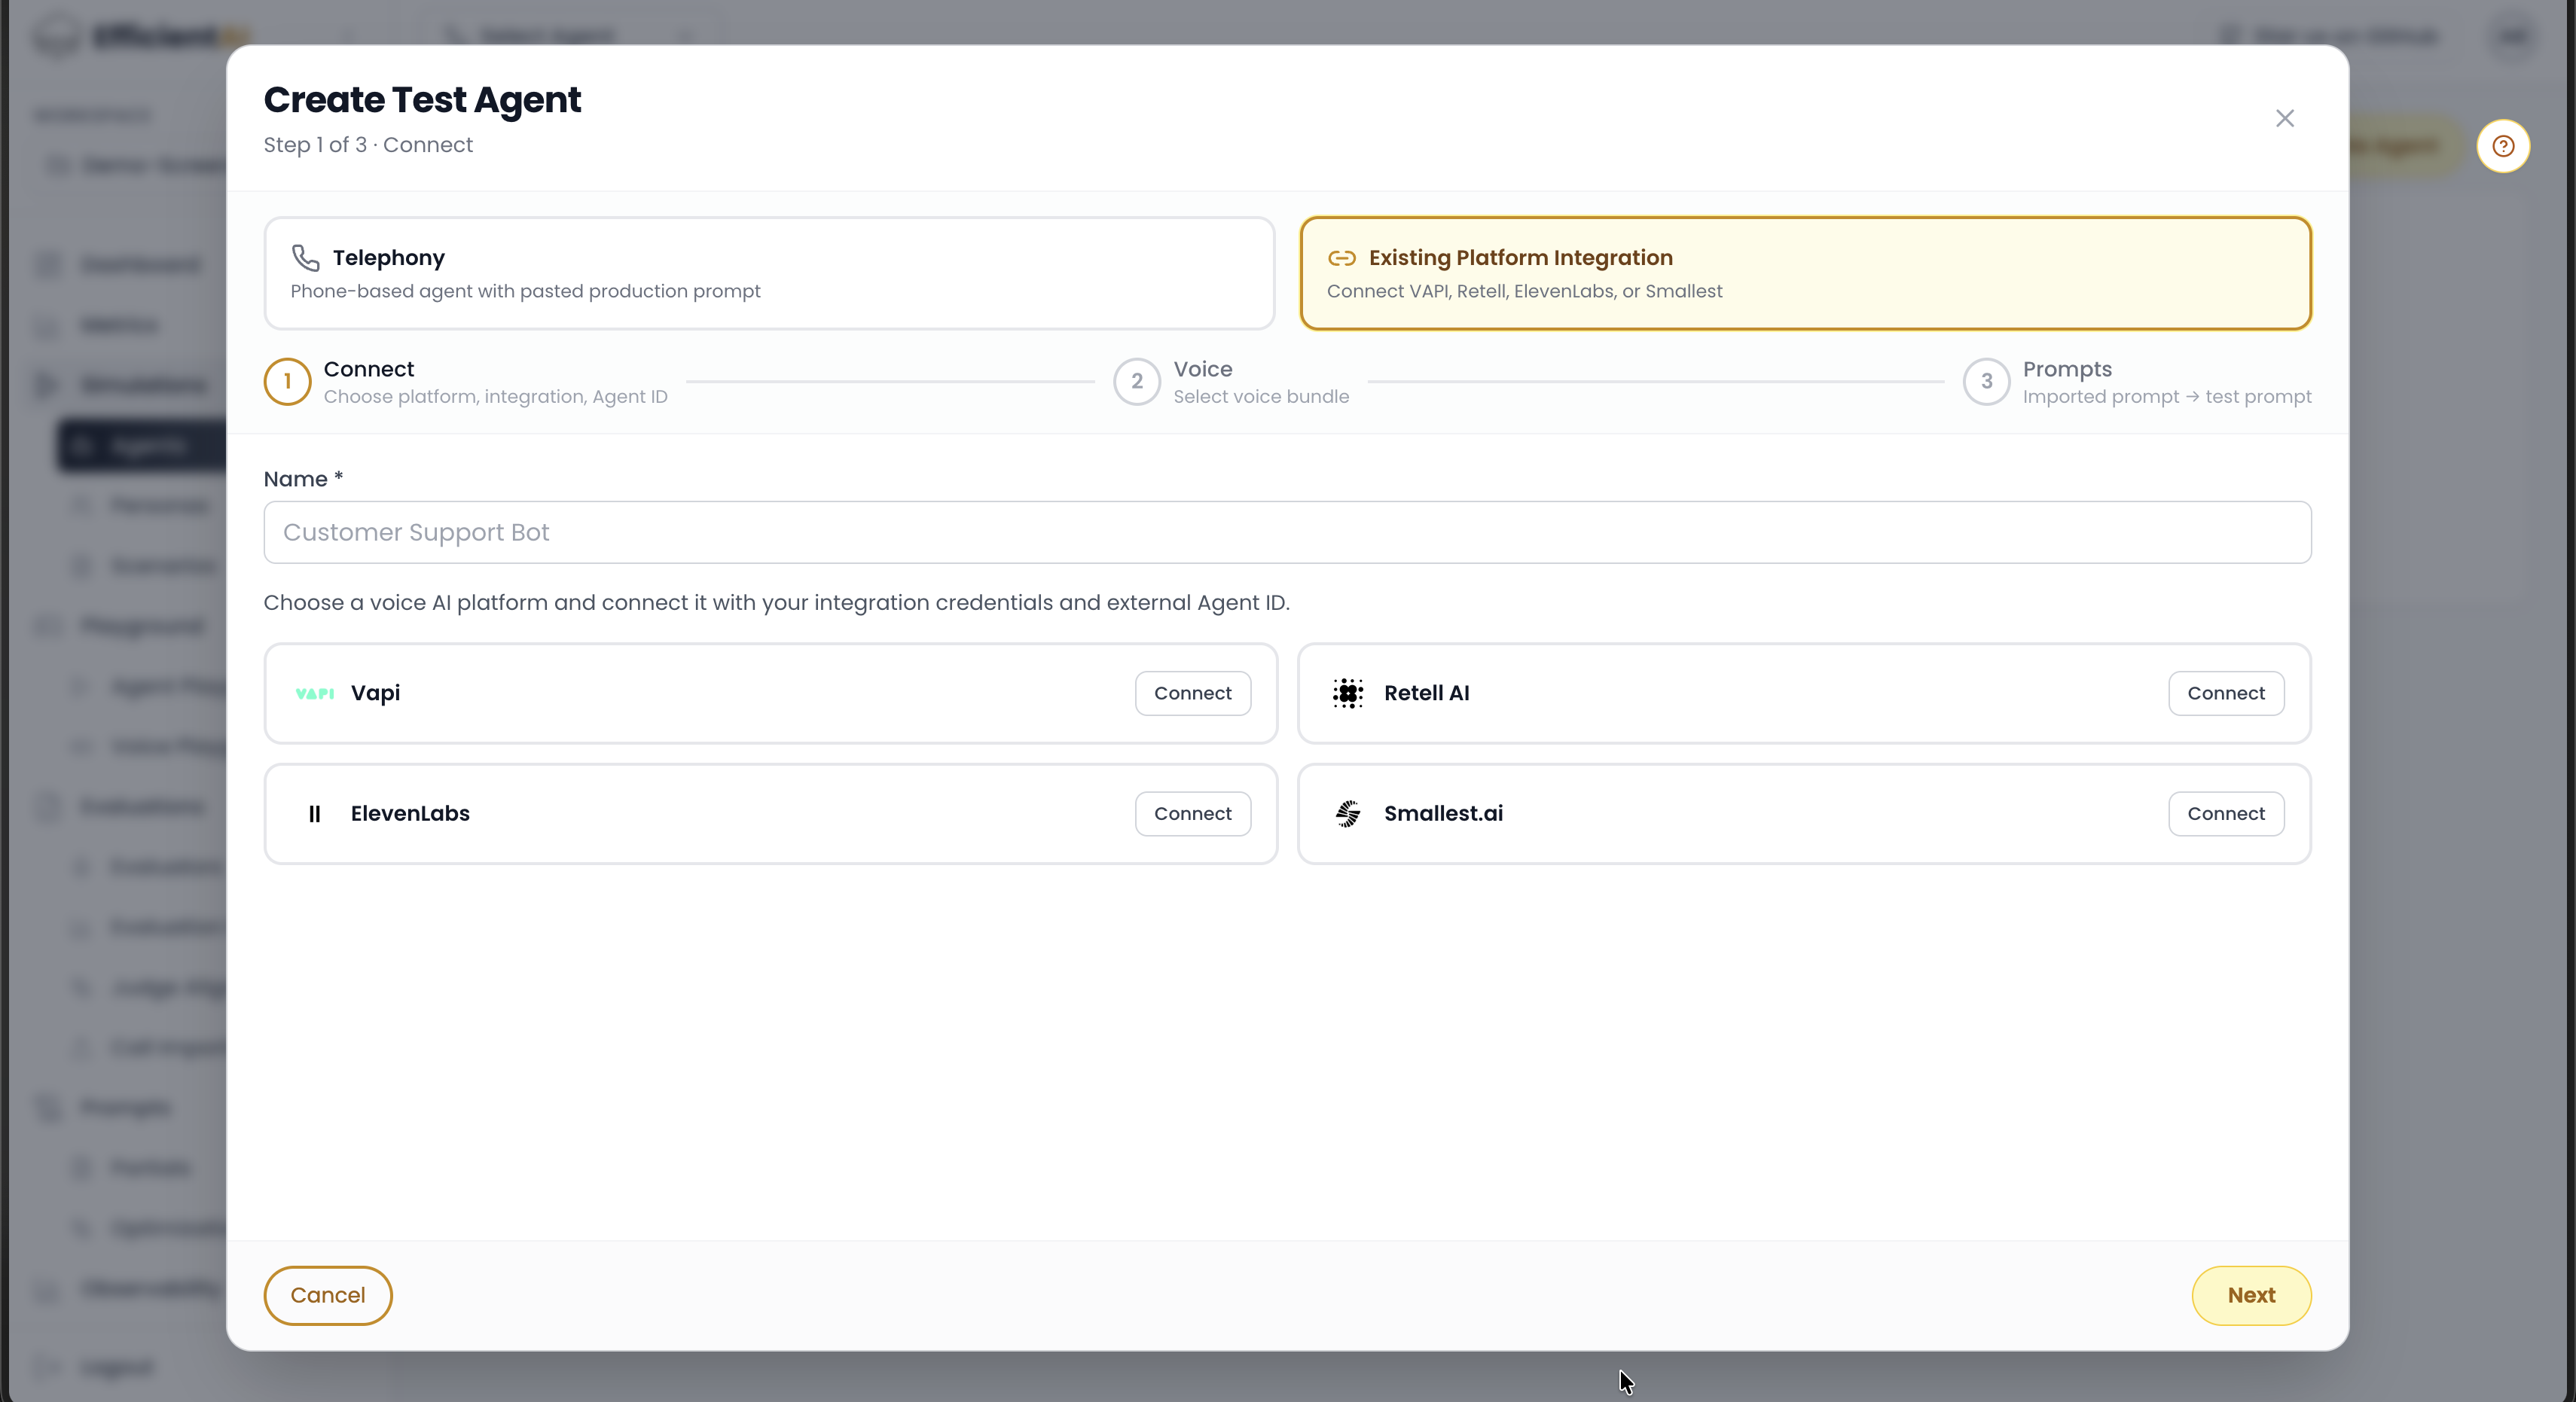
Task: Select the Telephony agent type card
Action: (769, 273)
